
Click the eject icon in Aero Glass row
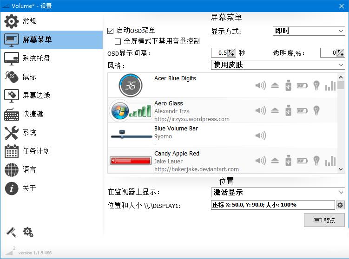click(275, 110)
